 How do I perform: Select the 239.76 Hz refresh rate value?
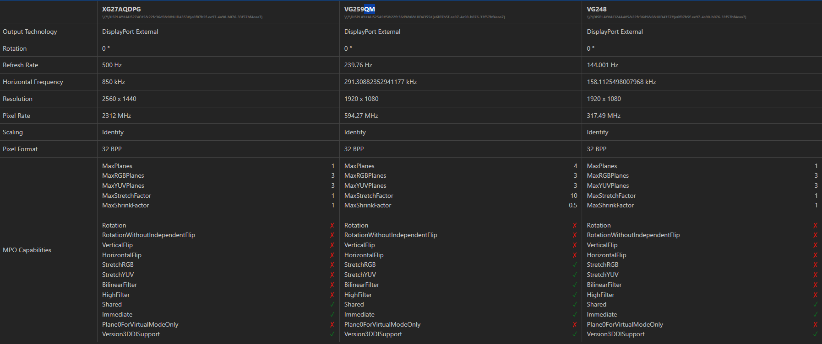tap(358, 65)
